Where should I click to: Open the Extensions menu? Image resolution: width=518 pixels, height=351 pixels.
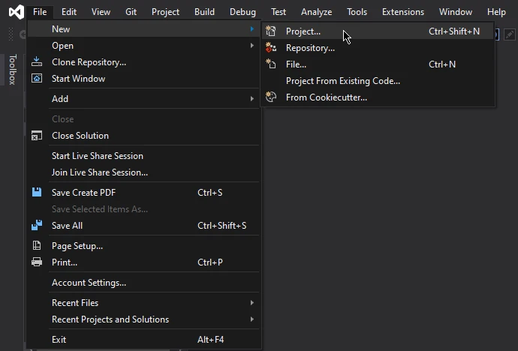(402, 12)
